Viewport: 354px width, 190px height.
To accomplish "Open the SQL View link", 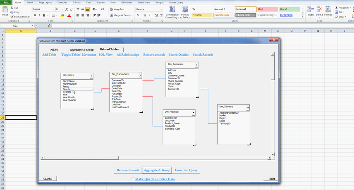I will (x=105, y=55).
